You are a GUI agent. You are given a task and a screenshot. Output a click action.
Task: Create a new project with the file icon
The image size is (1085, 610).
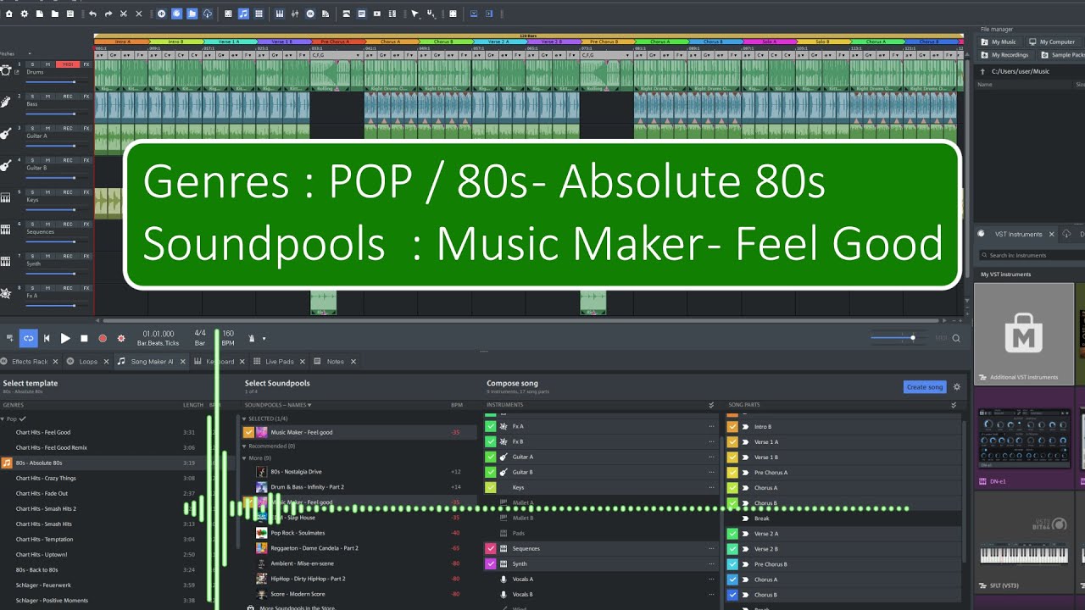click(39, 14)
